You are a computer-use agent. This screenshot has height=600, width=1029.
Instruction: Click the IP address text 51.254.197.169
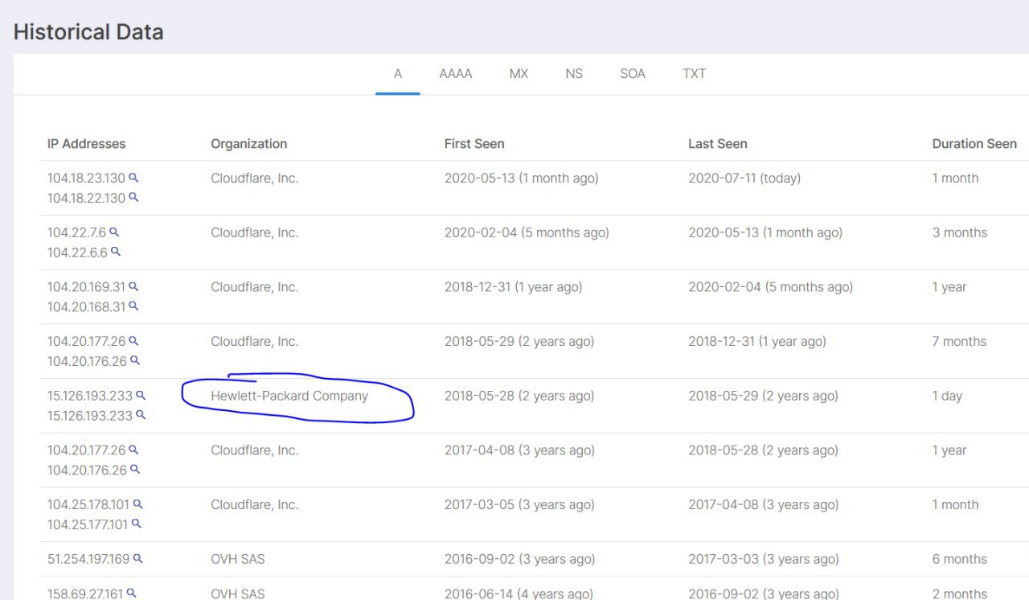[88, 559]
